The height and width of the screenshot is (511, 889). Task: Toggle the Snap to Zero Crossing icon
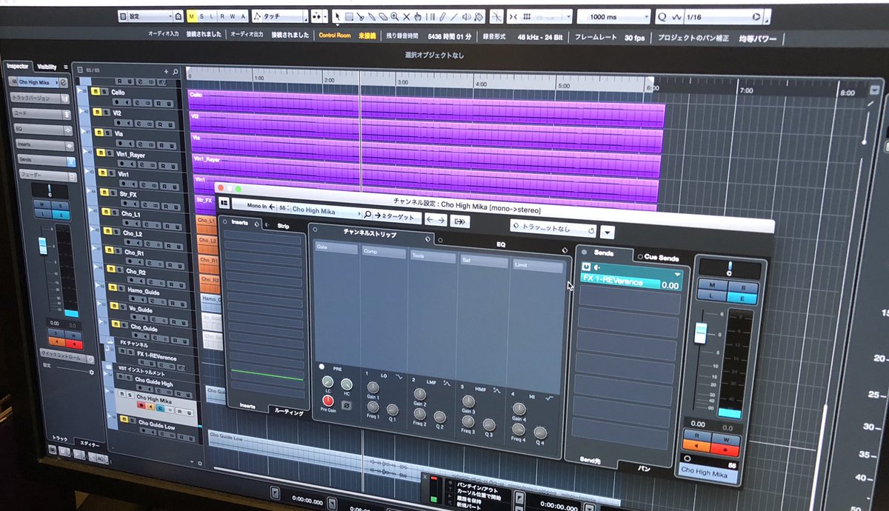[x=495, y=16]
